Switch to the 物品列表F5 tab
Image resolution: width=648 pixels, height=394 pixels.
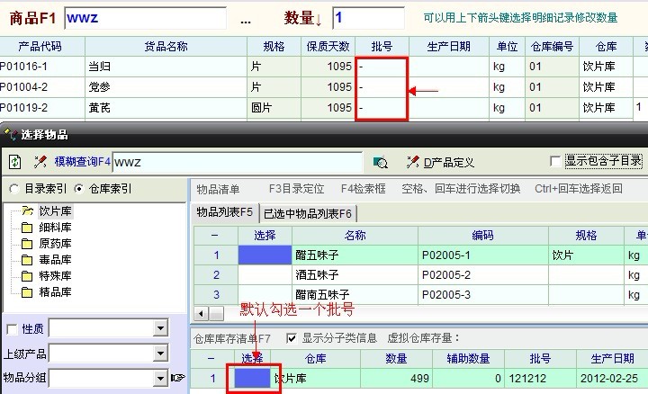click(x=225, y=212)
